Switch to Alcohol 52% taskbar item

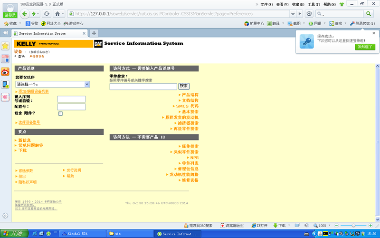pyautogui.click(x=82, y=234)
